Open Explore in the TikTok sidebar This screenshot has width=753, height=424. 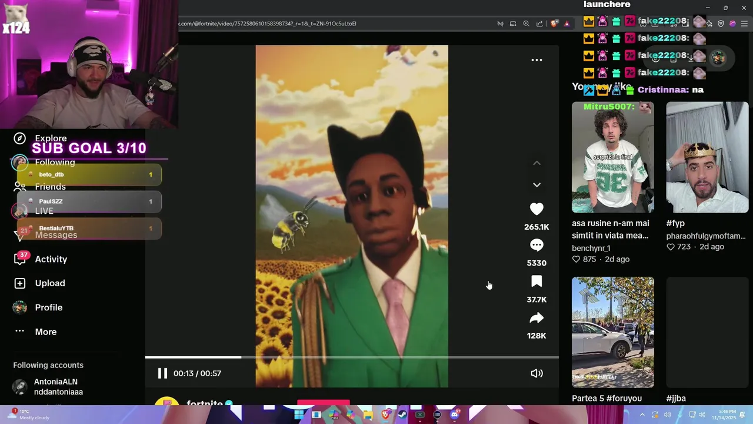pos(51,138)
